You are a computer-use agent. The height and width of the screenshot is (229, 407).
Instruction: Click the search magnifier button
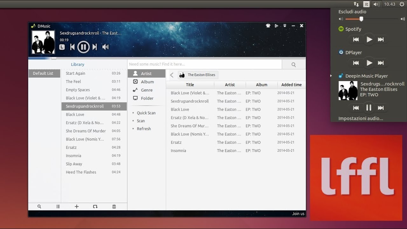pyautogui.click(x=293, y=65)
